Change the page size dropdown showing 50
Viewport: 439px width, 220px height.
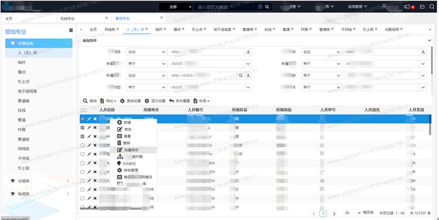click(x=352, y=213)
